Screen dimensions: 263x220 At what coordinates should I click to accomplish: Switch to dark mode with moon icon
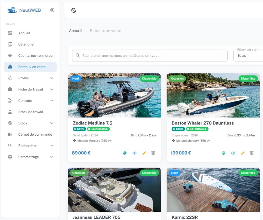pos(74,10)
